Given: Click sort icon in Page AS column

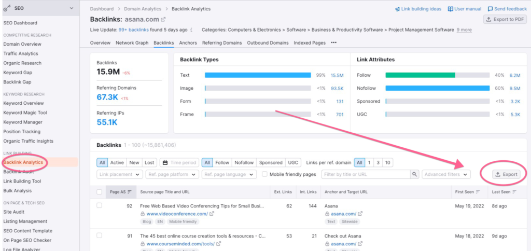Looking at the screenshot, I should 129,192.
